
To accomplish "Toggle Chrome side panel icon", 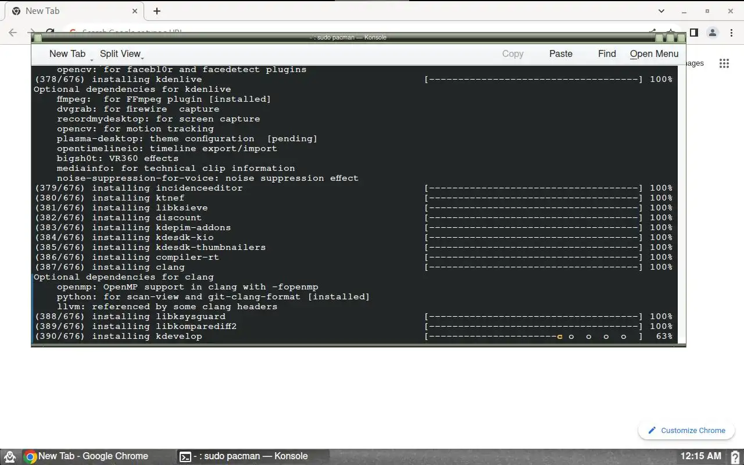I will 693,33.
